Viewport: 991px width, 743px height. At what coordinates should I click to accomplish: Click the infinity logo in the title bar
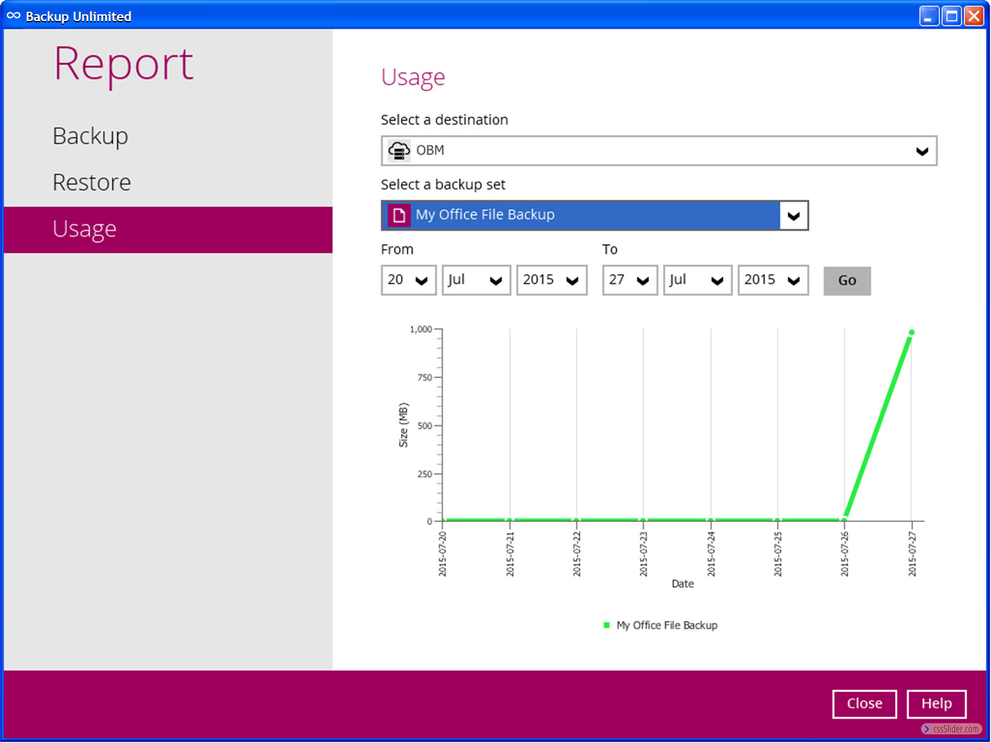coord(14,16)
